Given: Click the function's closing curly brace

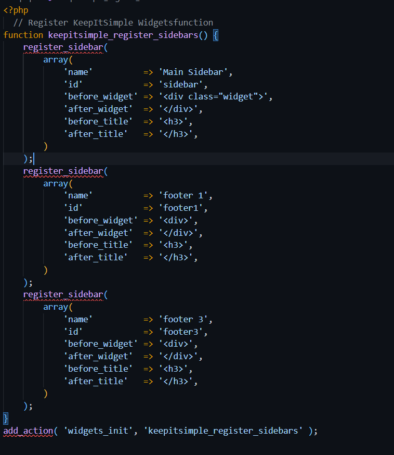Looking at the screenshot, I should coord(6,418).
